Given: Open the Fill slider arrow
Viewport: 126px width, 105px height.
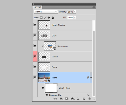Looking at the screenshot, I should [75, 18].
